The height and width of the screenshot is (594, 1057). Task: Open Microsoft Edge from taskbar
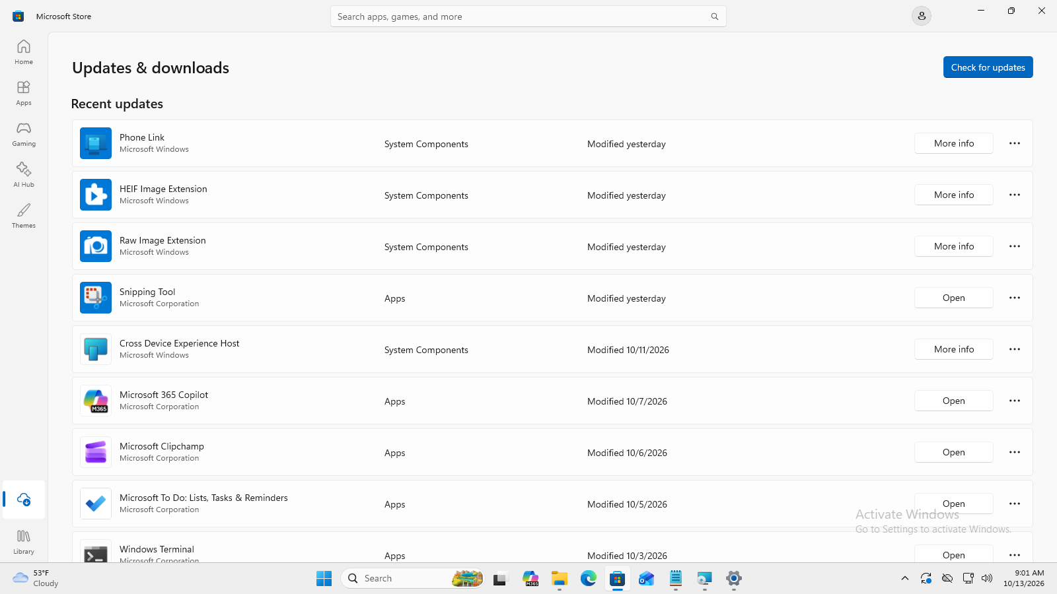(x=589, y=578)
